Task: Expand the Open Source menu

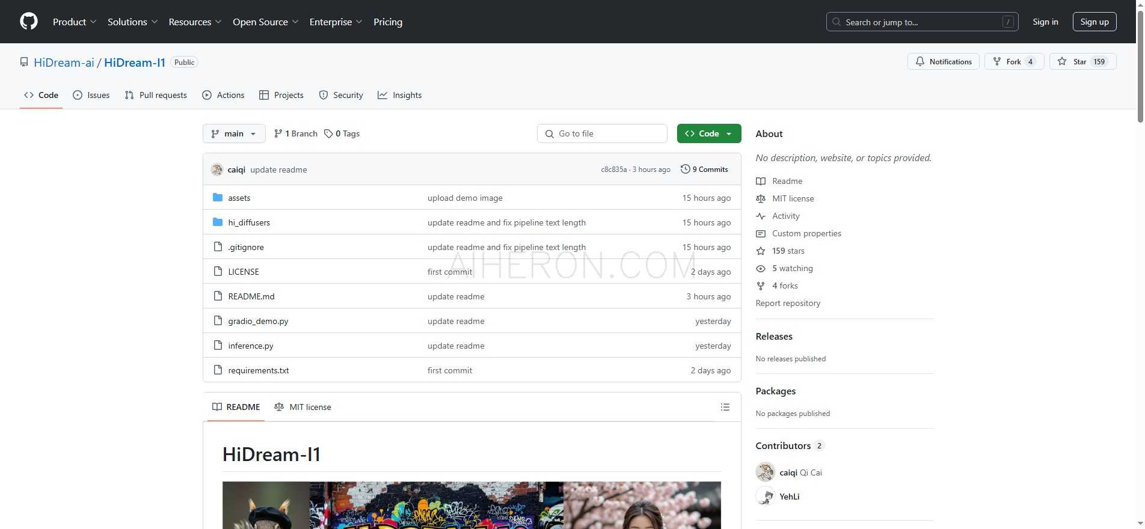Action: point(265,22)
